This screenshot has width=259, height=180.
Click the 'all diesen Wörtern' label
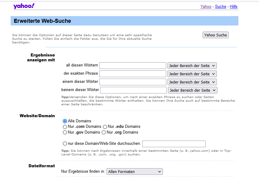(82, 65)
